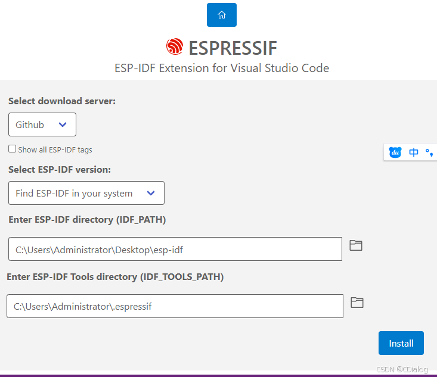Click the Select ESP-IDF version label
Image resolution: width=437 pixels, height=377 pixels.
[60, 169]
